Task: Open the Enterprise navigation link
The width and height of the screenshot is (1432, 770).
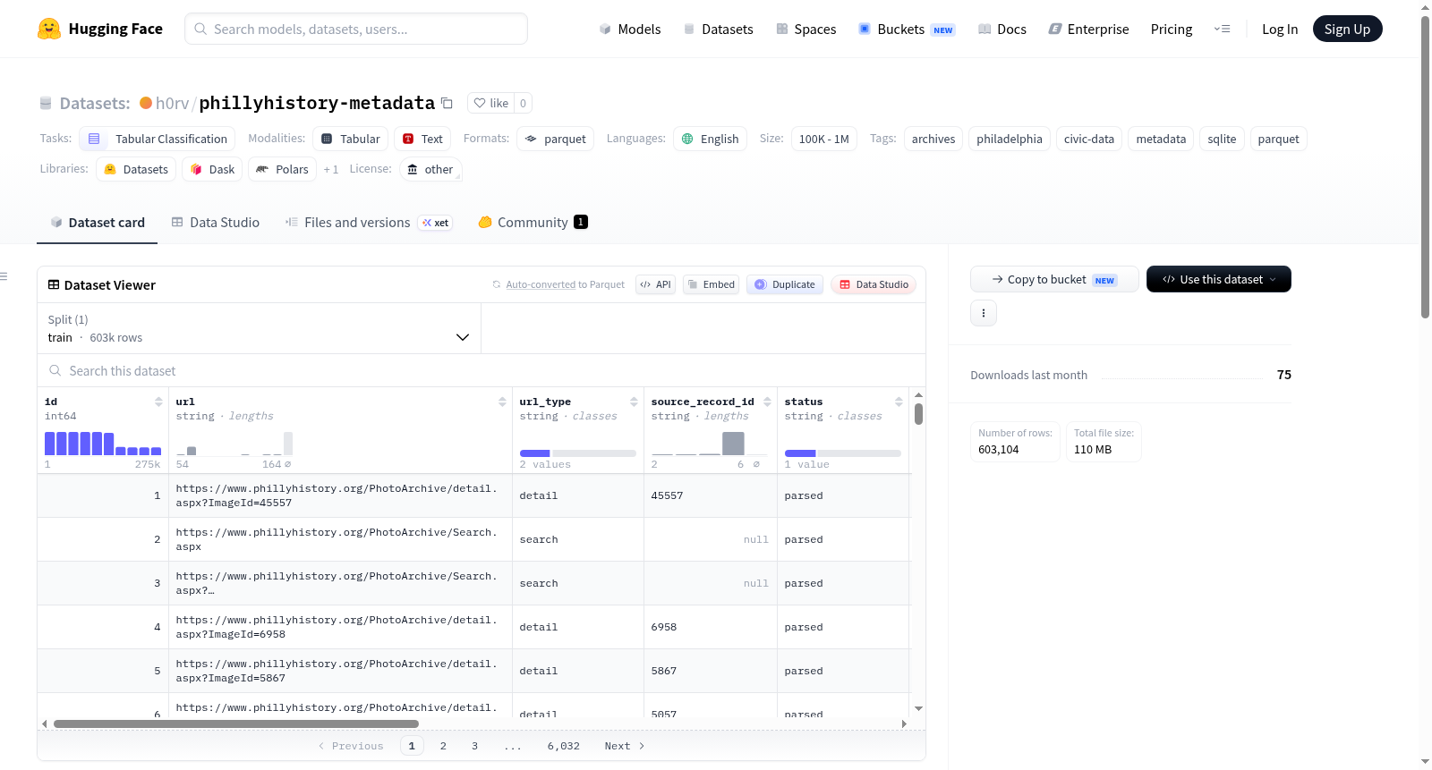Action: [1088, 29]
